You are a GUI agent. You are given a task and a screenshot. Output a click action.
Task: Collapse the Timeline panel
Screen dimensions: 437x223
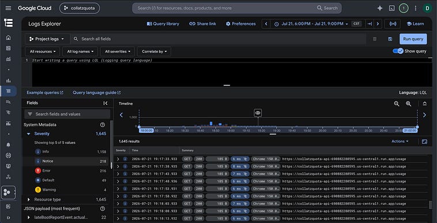tap(424, 103)
